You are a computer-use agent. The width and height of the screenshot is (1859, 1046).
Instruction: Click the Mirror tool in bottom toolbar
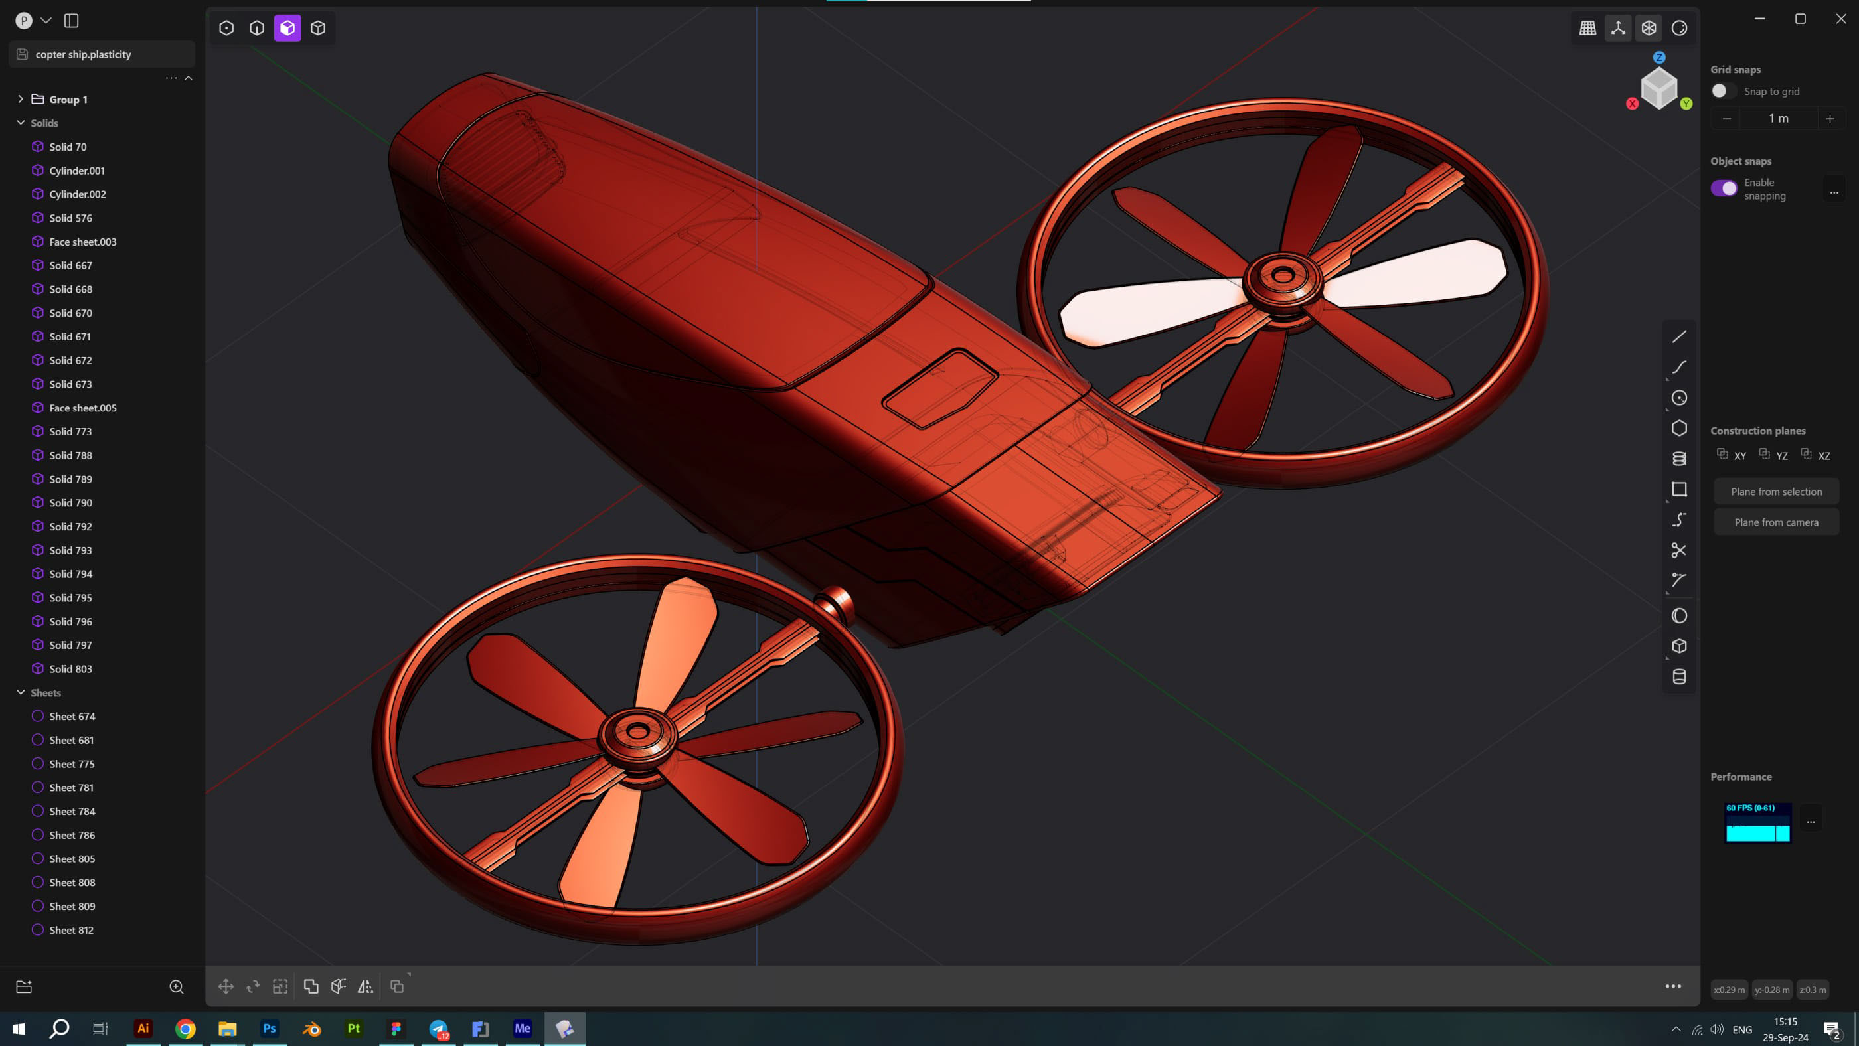(365, 986)
